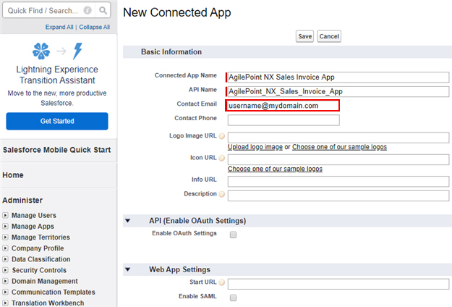Click the Lightning bolt icon
This screenshot has height=307, width=452.
(77, 51)
